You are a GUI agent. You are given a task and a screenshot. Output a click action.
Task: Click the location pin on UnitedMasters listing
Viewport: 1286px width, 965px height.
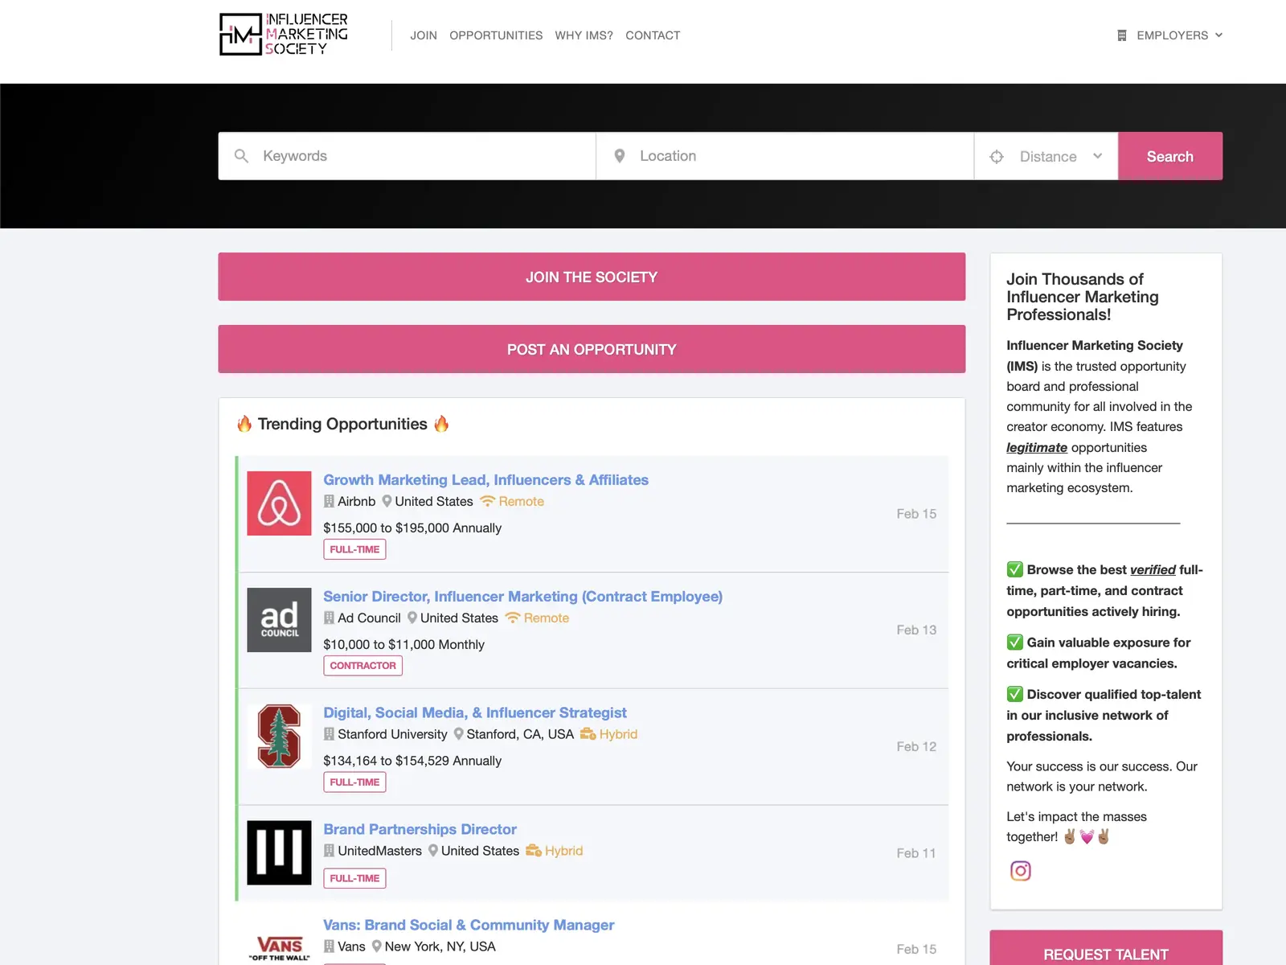(x=433, y=851)
